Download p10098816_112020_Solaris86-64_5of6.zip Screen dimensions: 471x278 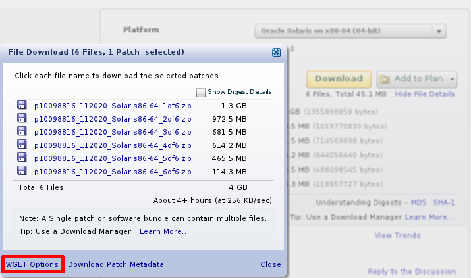113,159
